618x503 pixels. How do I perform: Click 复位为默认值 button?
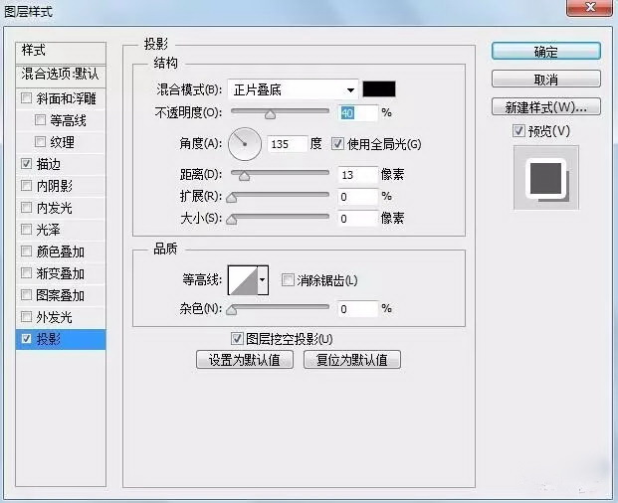coord(352,359)
